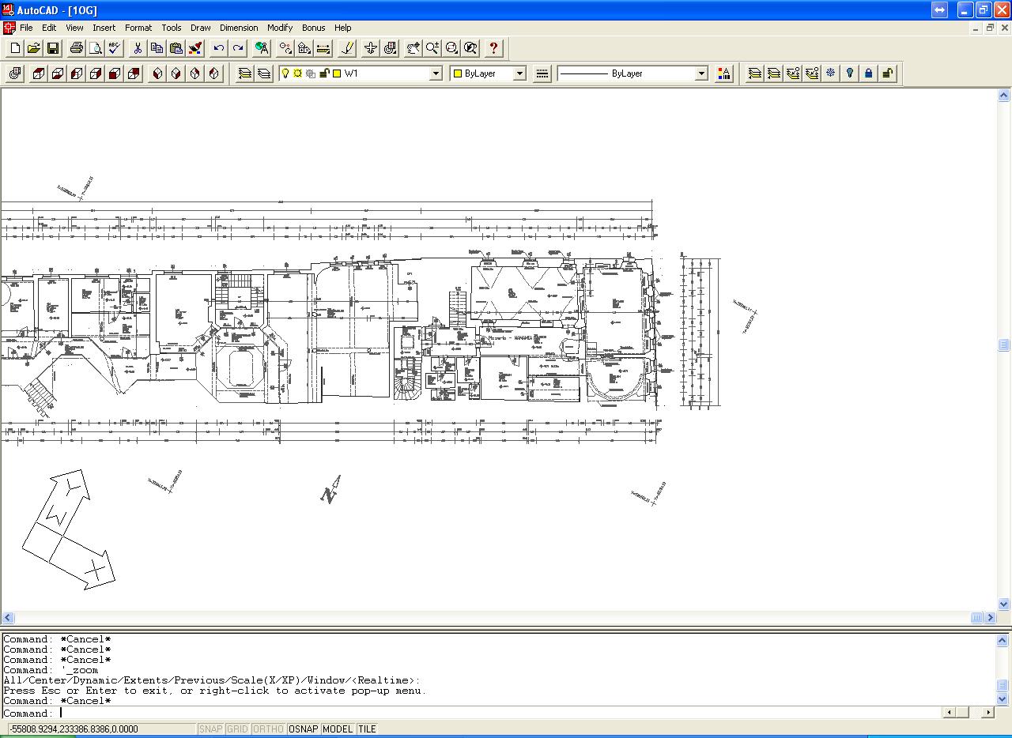Activate the Zoom Realtime tool
This screenshot has height=738, width=1012.
[x=432, y=48]
